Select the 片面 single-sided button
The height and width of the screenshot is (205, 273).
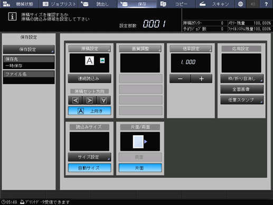(x=140, y=168)
